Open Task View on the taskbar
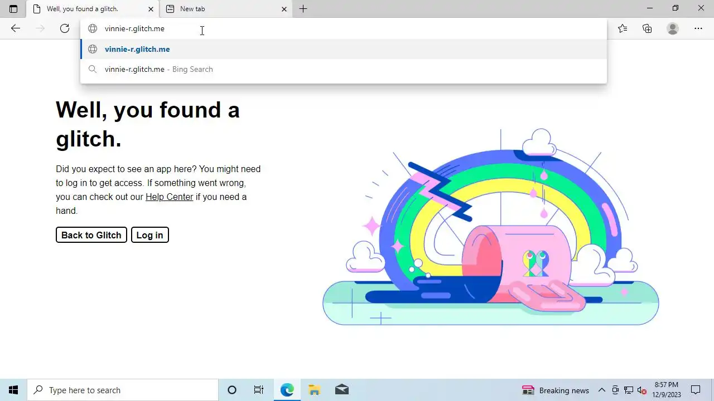 coord(259,390)
